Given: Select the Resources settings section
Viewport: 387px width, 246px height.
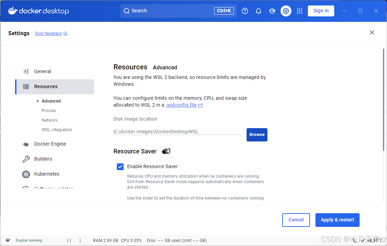Looking at the screenshot, I should [x=54, y=87].
